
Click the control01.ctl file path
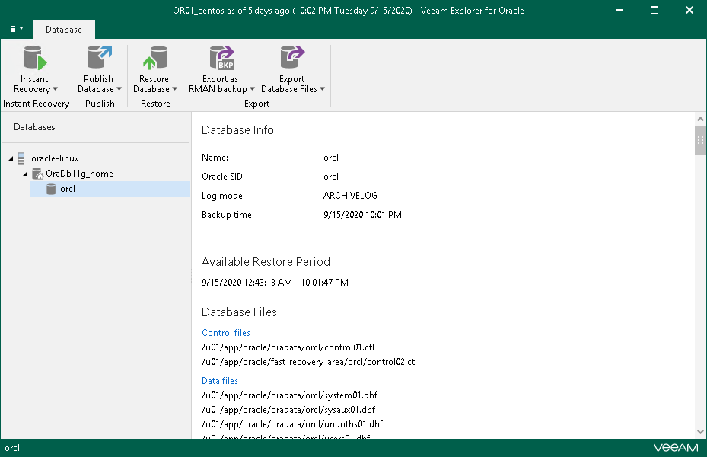288,347
